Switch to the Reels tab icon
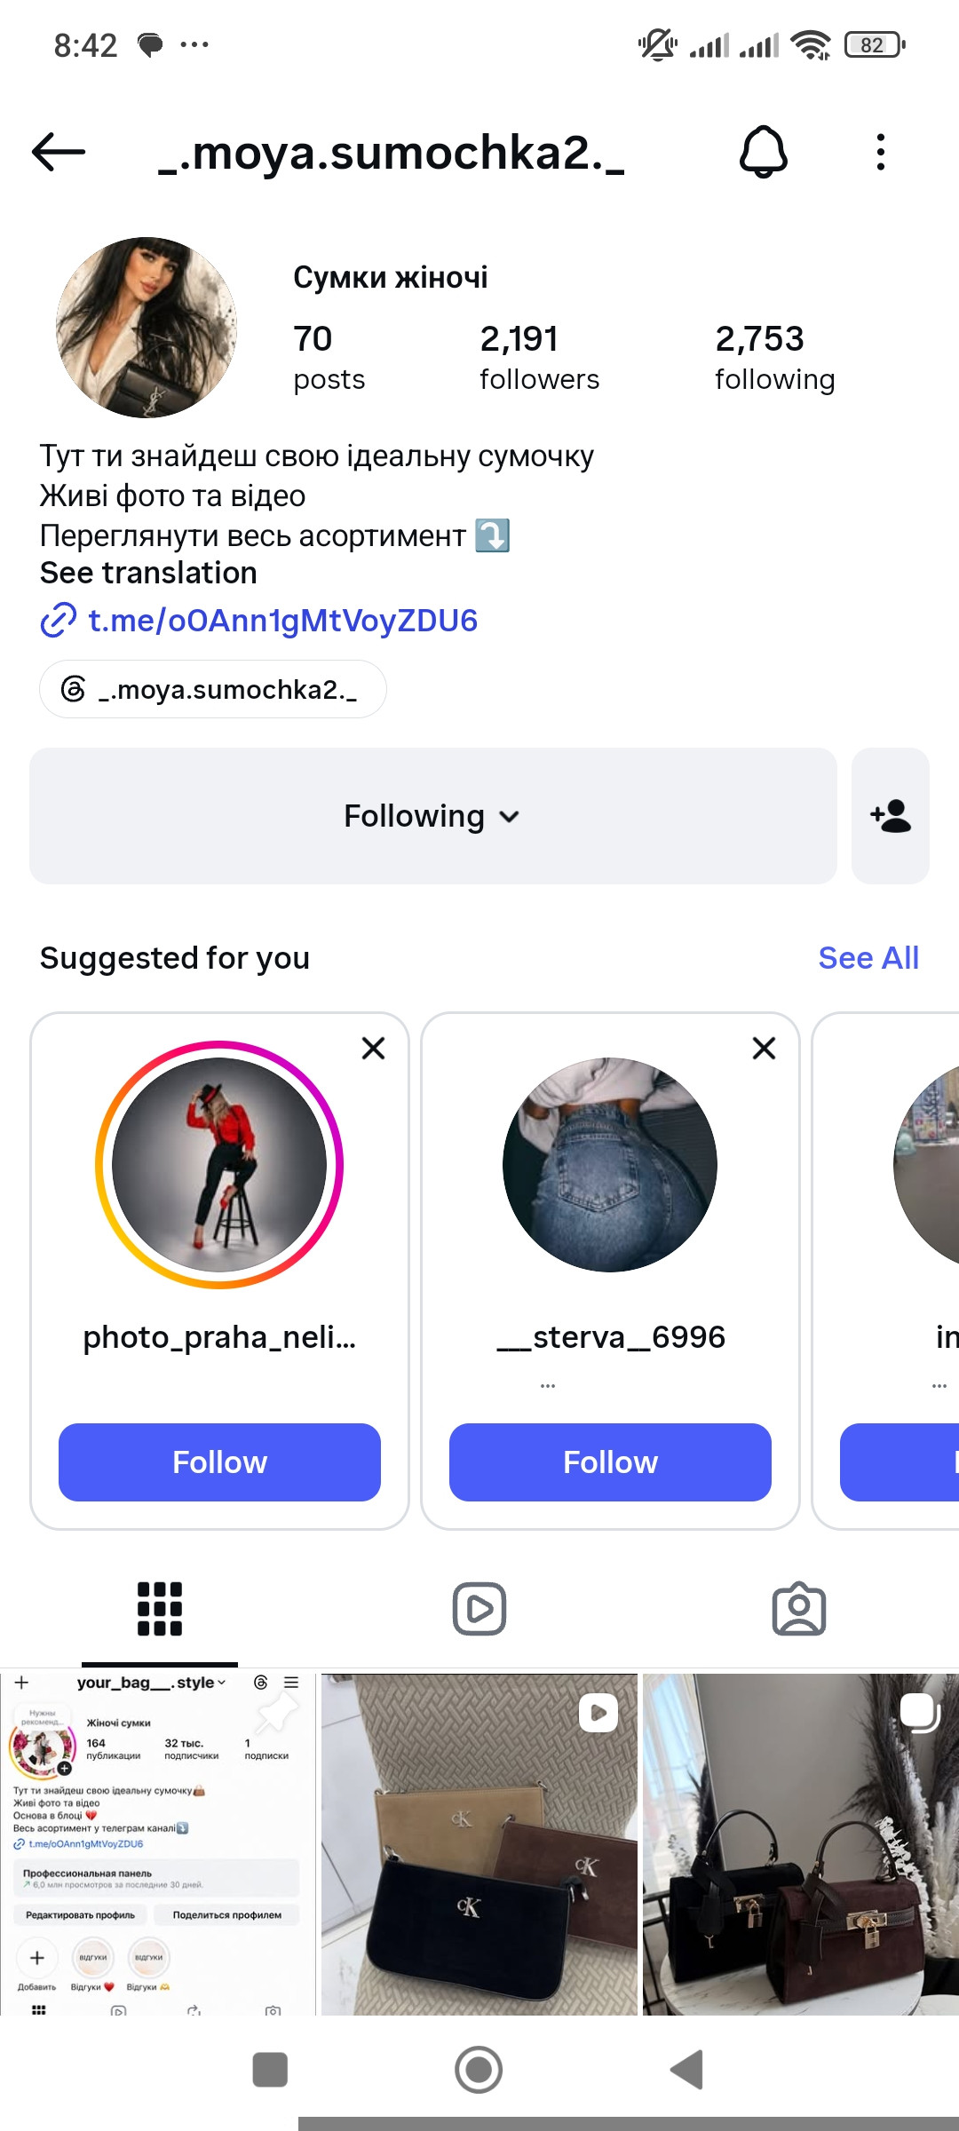Image resolution: width=959 pixels, height=2131 pixels. (x=479, y=1609)
